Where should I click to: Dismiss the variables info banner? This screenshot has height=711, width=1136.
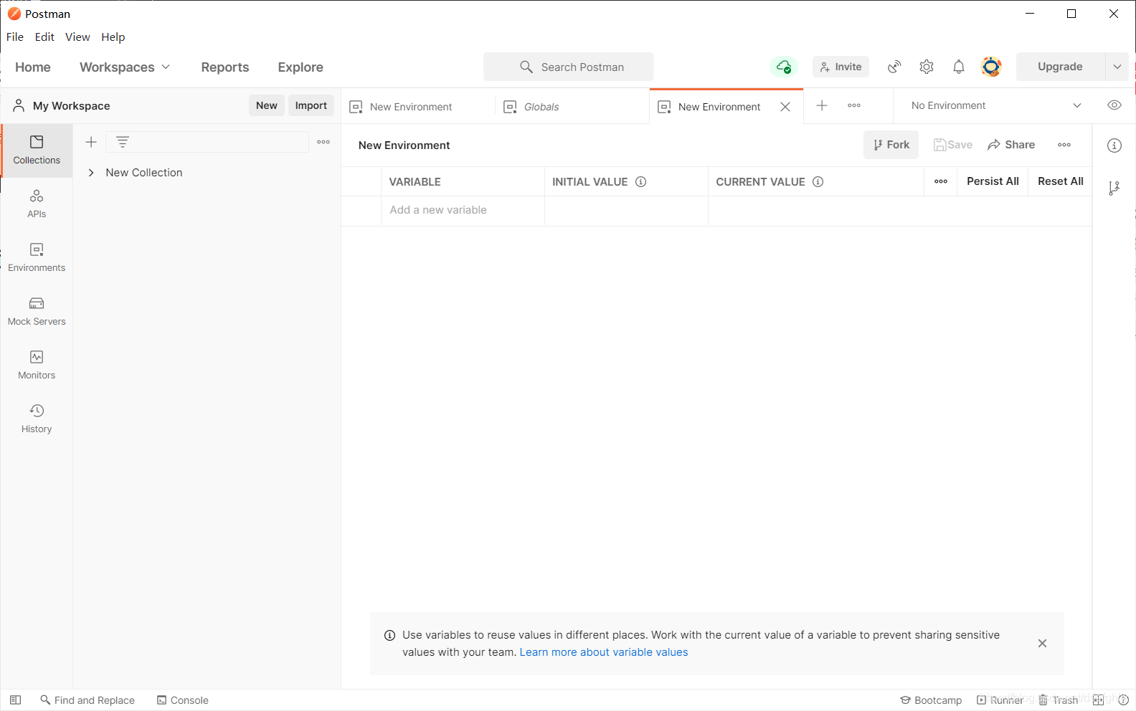click(1042, 644)
